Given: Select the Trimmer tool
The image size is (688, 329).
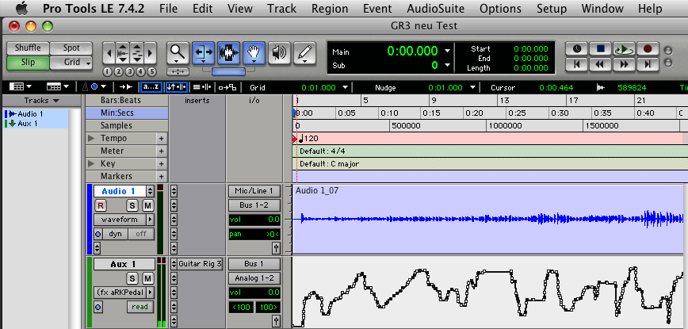Looking at the screenshot, I should click(204, 53).
